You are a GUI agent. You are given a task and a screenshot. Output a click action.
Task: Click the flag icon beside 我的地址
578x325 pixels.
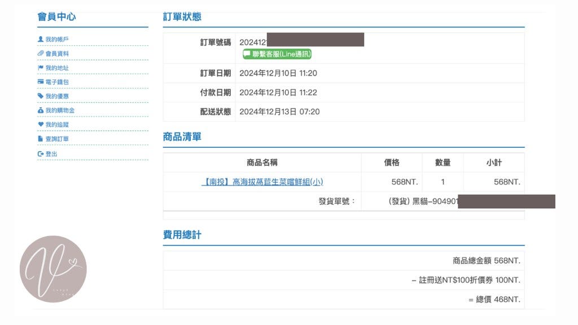point(41,68)
